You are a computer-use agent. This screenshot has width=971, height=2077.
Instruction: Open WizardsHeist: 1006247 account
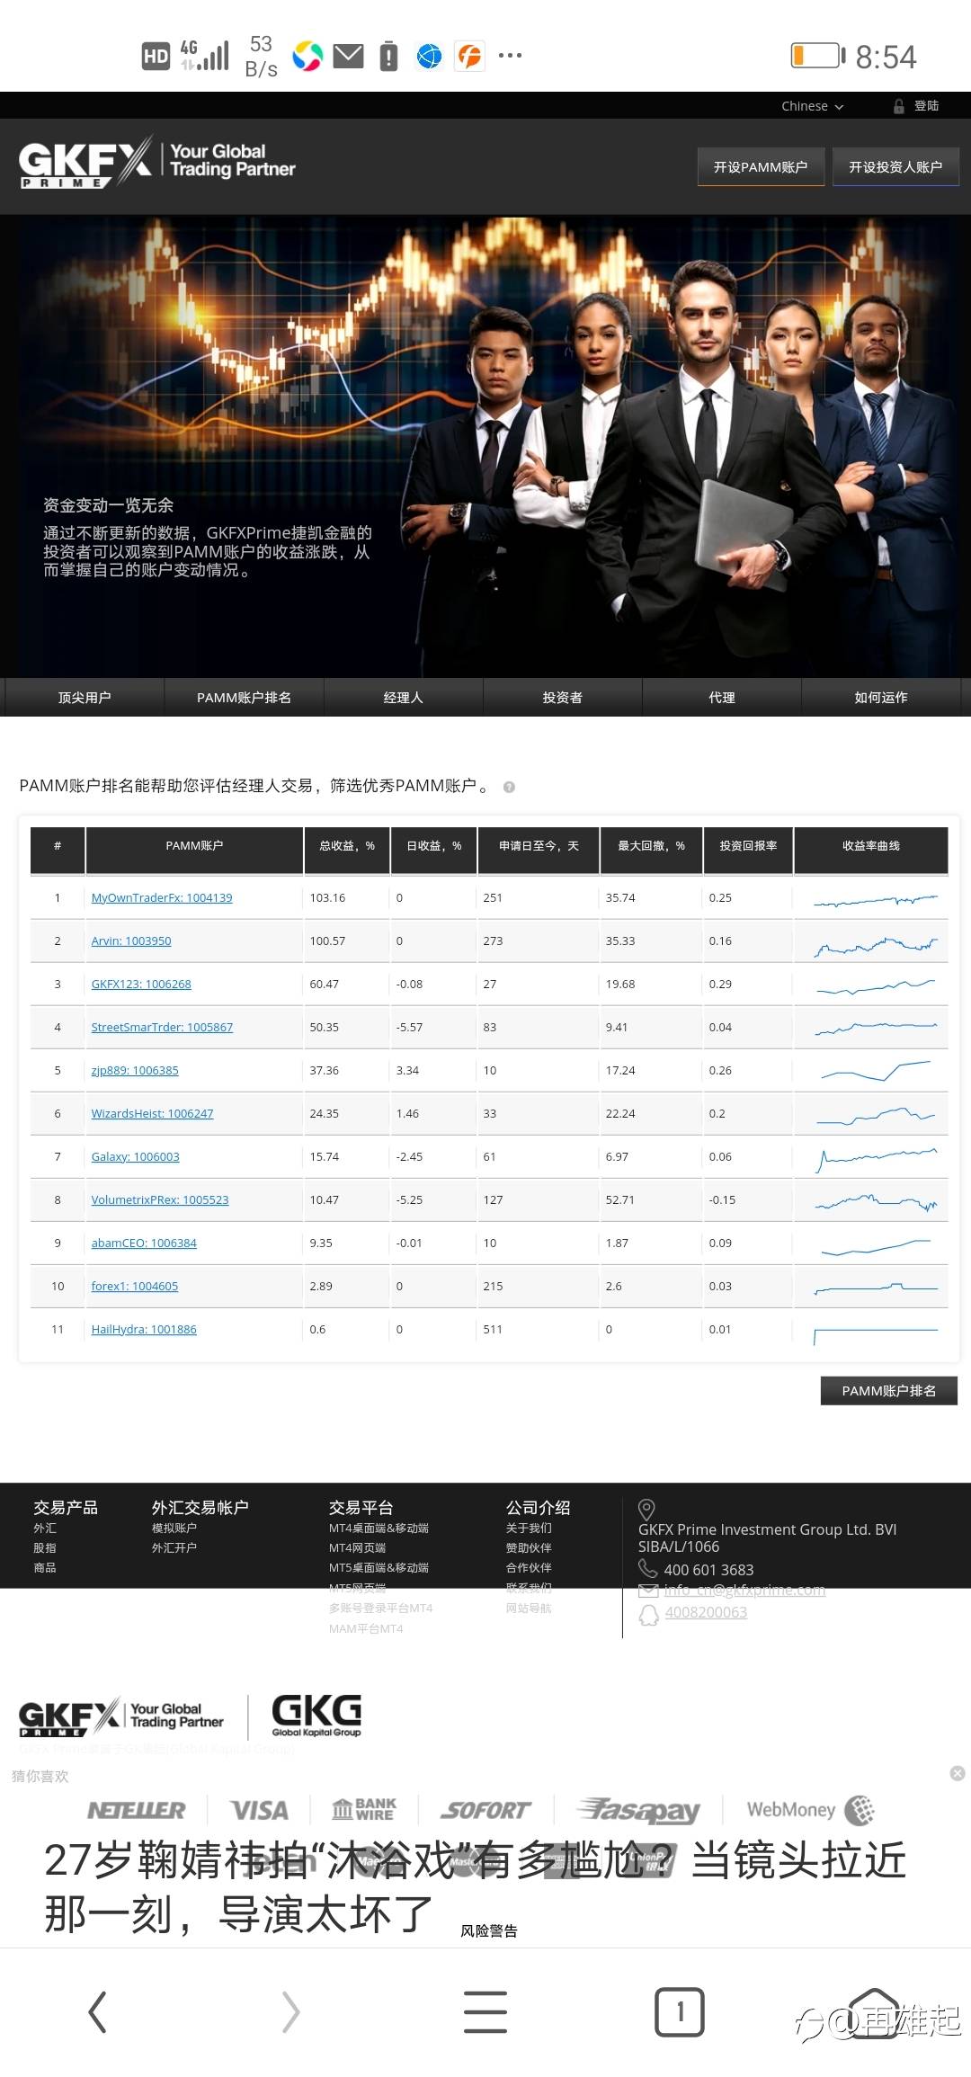point(152,1113)
